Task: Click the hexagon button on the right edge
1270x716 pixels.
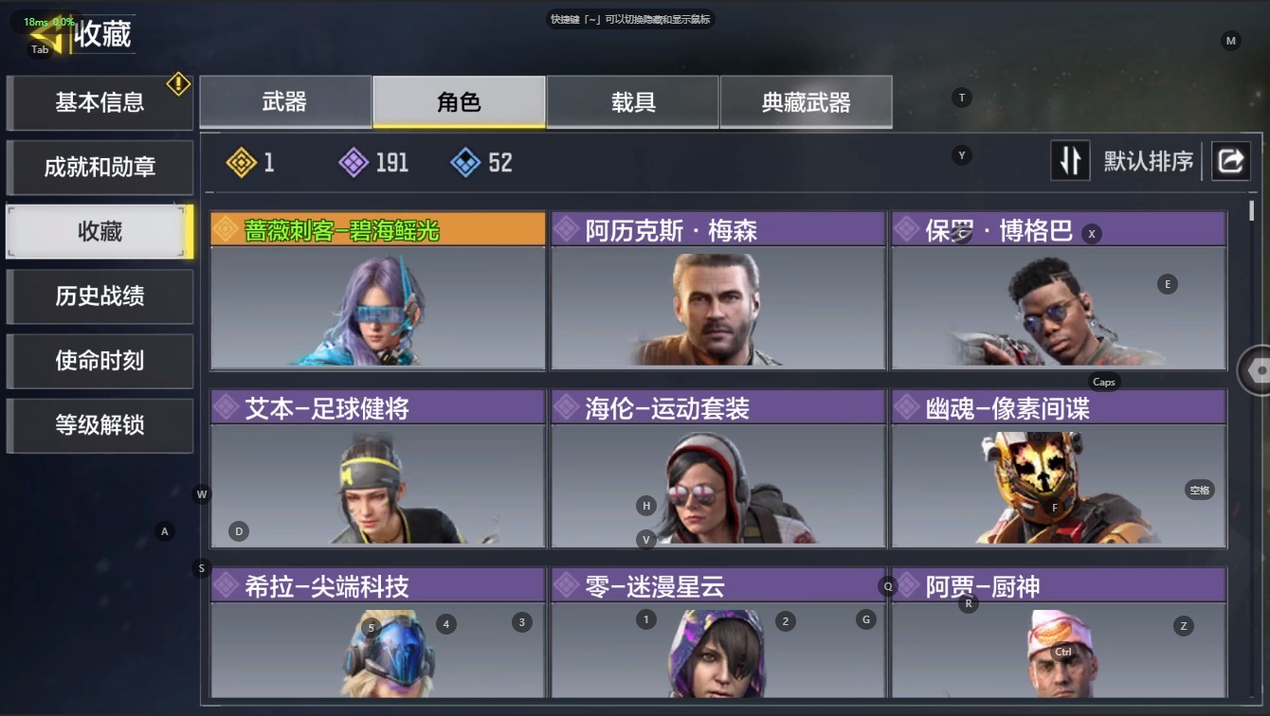Action: pyautogui.click(x=1258, y=370)
